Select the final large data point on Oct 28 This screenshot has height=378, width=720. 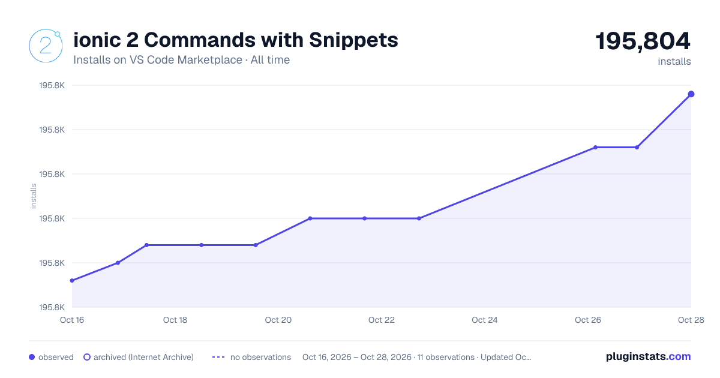tap(691, 94)
